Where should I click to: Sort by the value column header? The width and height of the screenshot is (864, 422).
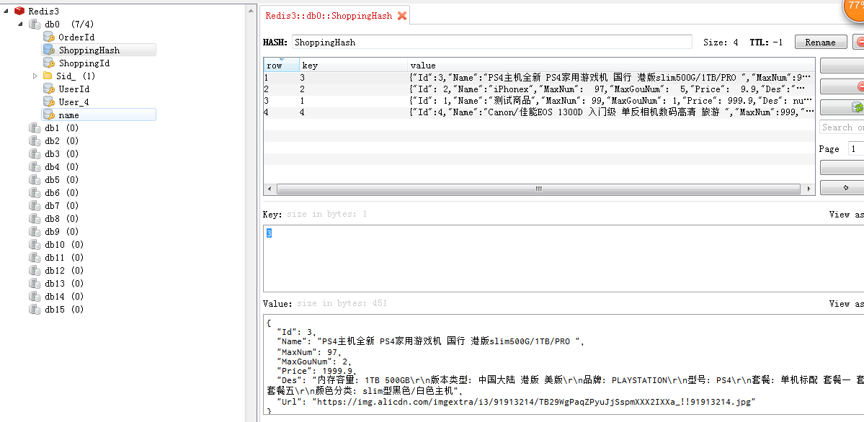point(611,66)
